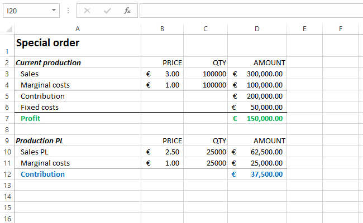Screen dimensions: 363x223
Task: Click the Select All corner triangle
Action: pyautogui.click(x=8, y=29)
